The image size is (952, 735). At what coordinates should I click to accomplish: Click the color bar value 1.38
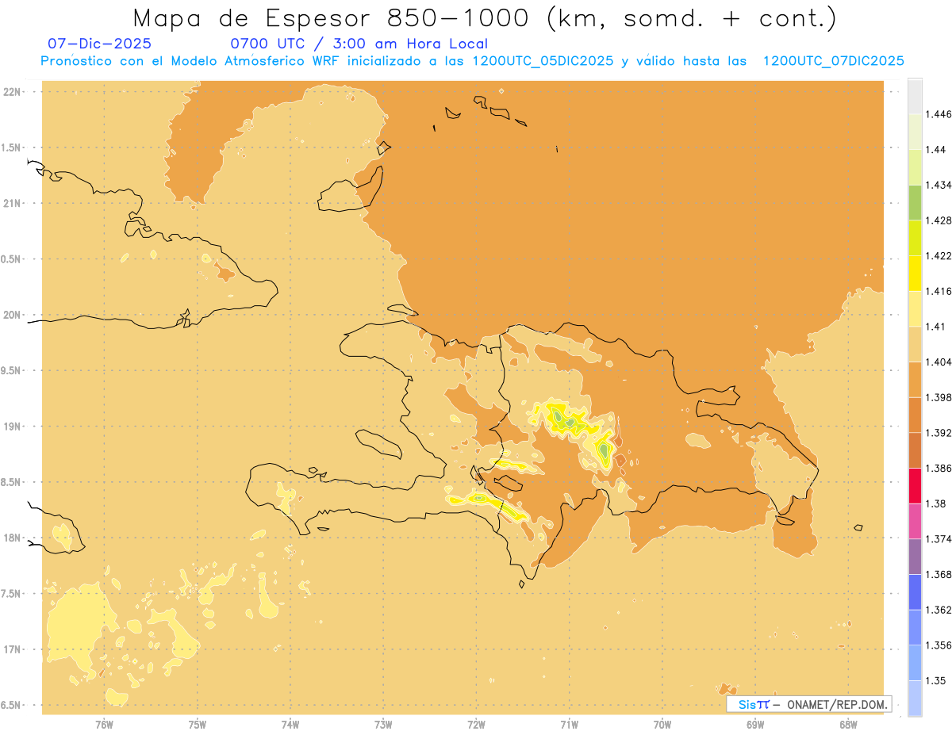pos(936,503)
